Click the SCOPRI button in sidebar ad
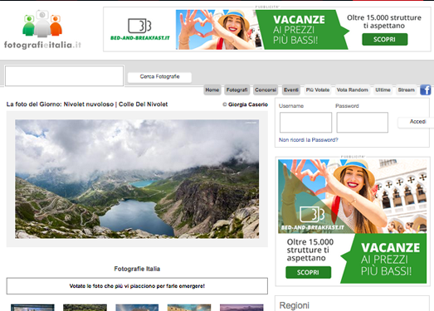 308,272
